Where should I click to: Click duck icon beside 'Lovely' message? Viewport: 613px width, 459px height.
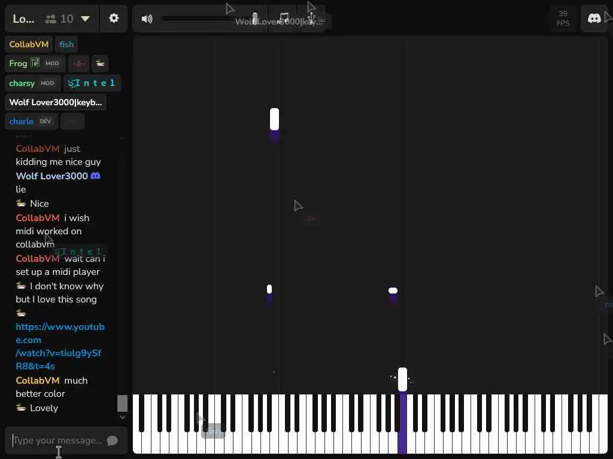[21, 408]
